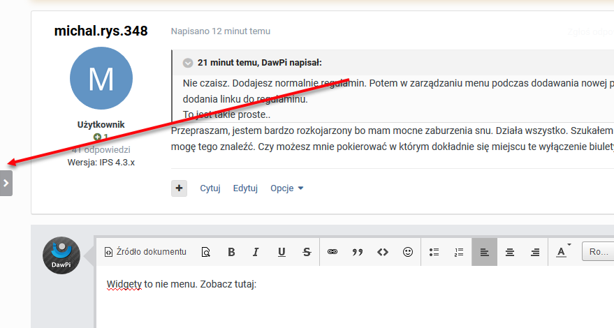The image size is (614, 328).
Task: Open the emoji picker
Action: click(x=408, y=252)
